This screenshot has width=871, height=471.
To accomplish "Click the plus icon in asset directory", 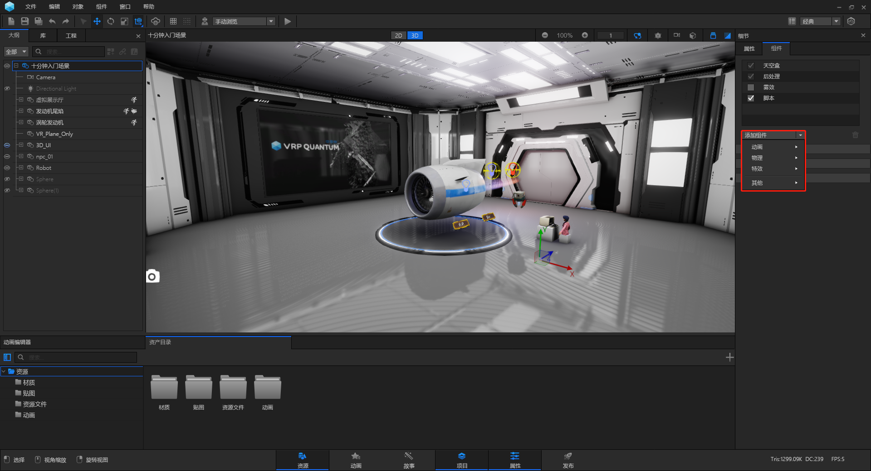I will (729, 357).
